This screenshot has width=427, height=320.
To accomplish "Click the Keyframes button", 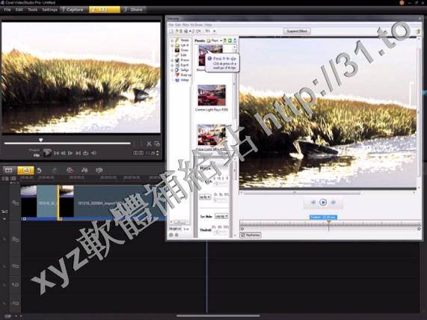I will (251, 235).
